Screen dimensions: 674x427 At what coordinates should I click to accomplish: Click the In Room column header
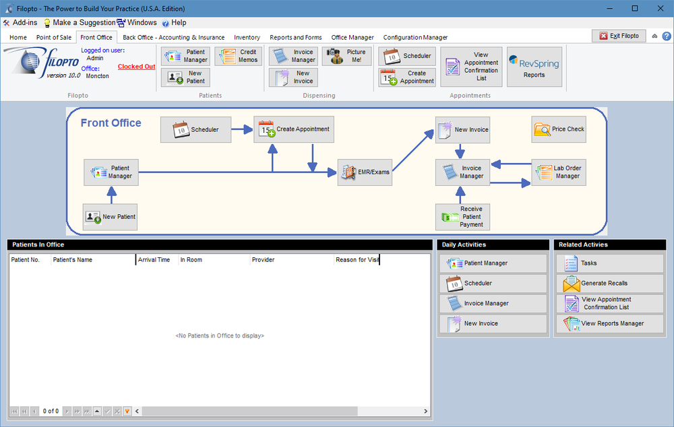[x=214, y=260]
